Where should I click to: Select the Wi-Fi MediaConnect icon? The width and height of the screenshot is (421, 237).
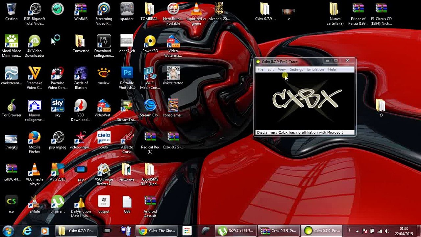click(150, 79)
